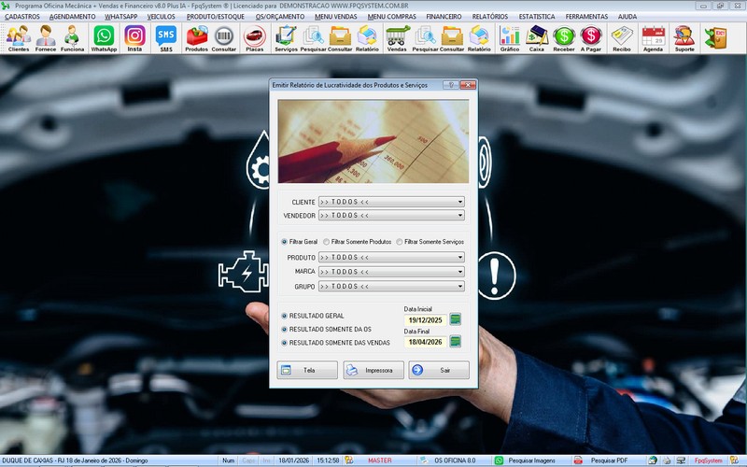Choose RESULTADO SOMENTE DA OS option

pos(285,330)
